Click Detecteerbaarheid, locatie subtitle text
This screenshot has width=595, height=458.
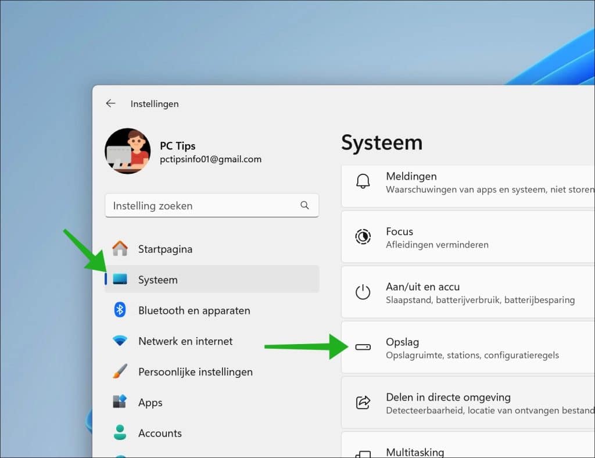point(490,410)
